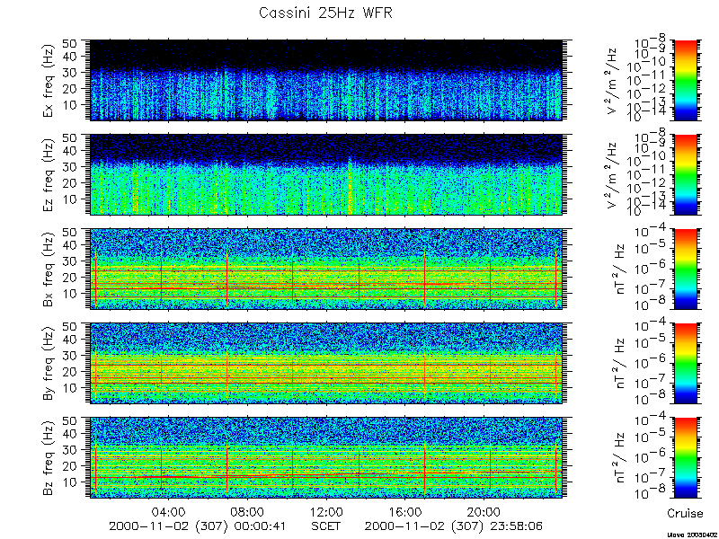Click the V²/m²/Hz unit label beside Ez color bar
The height and width of the screenshot is (539, 719).
(613, 175)
